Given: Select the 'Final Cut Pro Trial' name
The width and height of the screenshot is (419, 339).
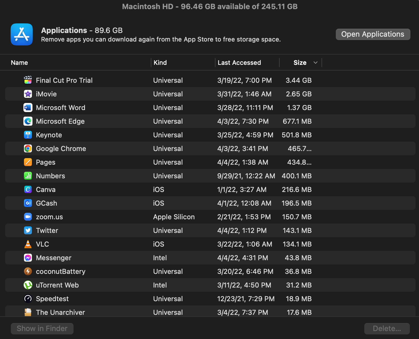Looking at the screenshot, I should point(64,80).
